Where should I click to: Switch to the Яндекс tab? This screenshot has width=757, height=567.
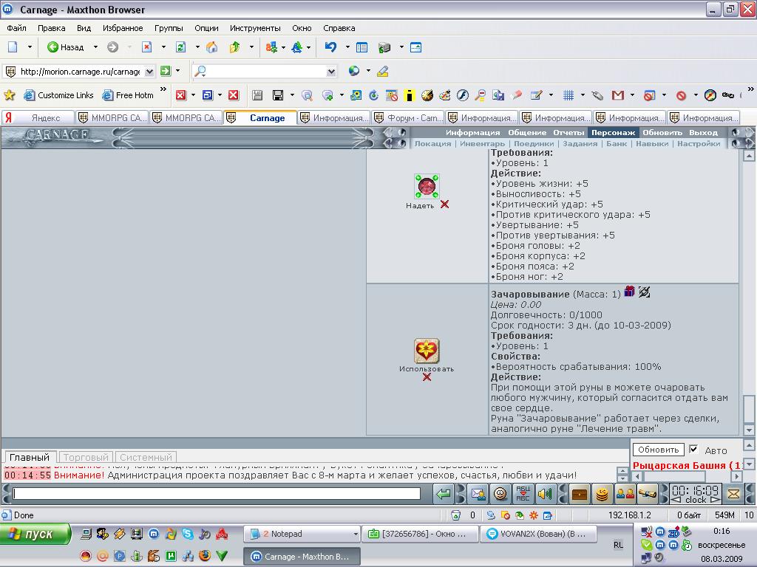pyautogui.click(x=38, y=118)
